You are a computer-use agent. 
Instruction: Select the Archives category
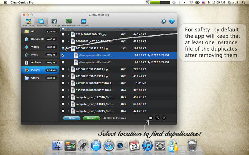40,62
